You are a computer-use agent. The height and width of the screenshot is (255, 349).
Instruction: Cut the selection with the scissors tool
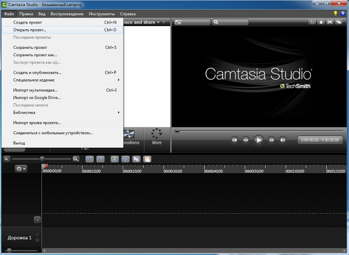114,159
